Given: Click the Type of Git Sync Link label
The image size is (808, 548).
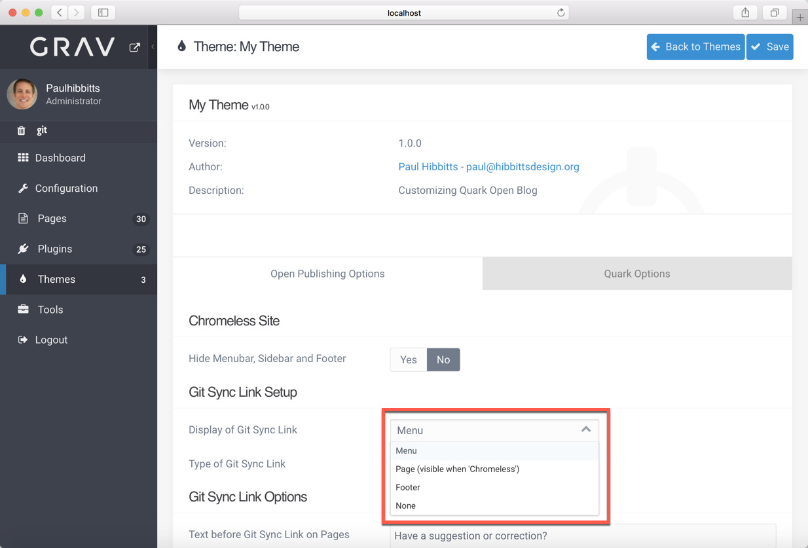Looking at the screenshot, I should (237, 464).
